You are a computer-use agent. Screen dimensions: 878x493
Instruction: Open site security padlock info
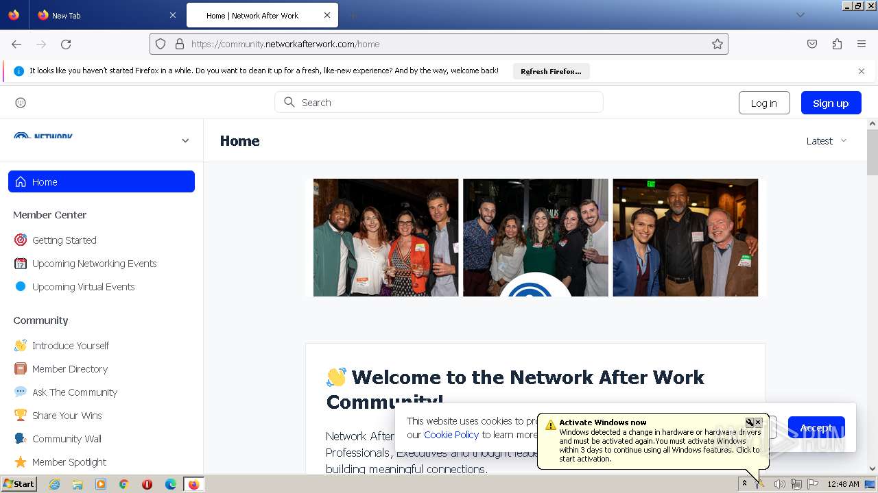[x=180, y=44]
